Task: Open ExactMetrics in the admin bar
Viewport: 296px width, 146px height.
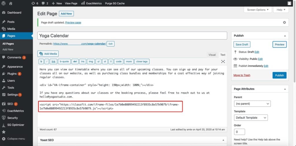Action: (91, 3)
